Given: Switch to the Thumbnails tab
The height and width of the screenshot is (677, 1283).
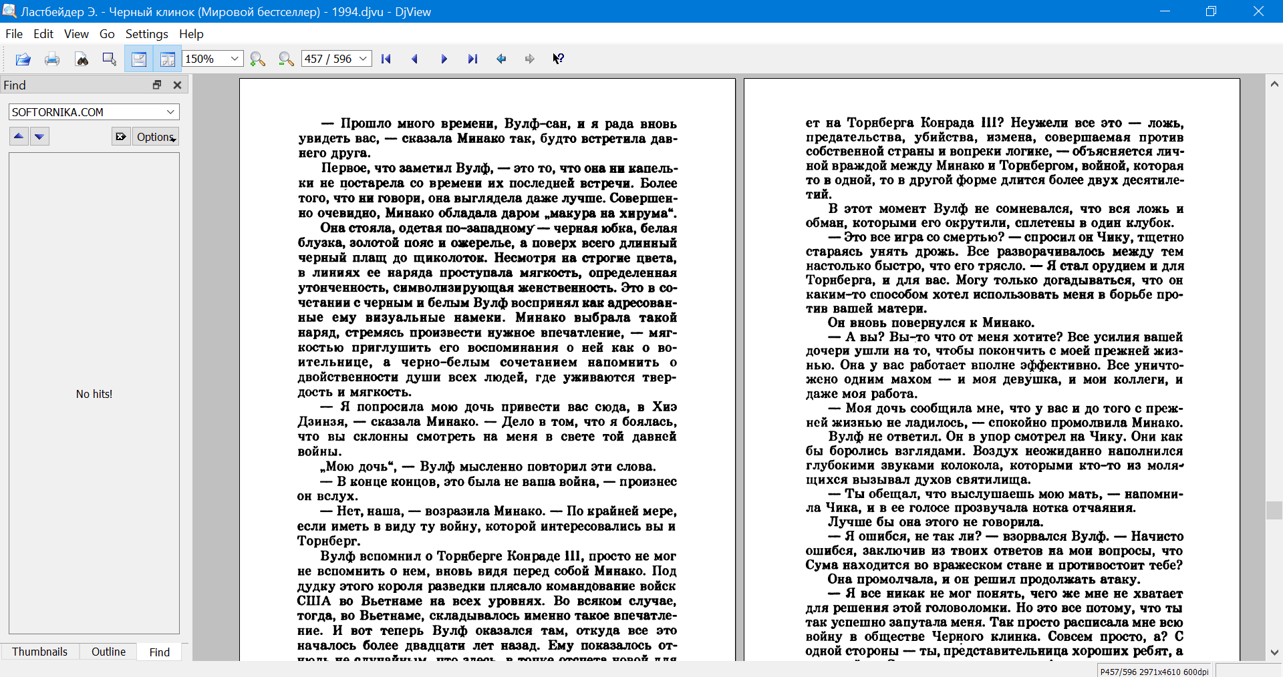Looking at the screenshot, I should click(39, 652).
